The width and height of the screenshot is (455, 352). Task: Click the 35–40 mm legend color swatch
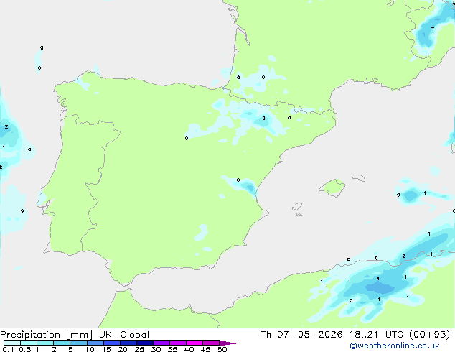[178, 343]
